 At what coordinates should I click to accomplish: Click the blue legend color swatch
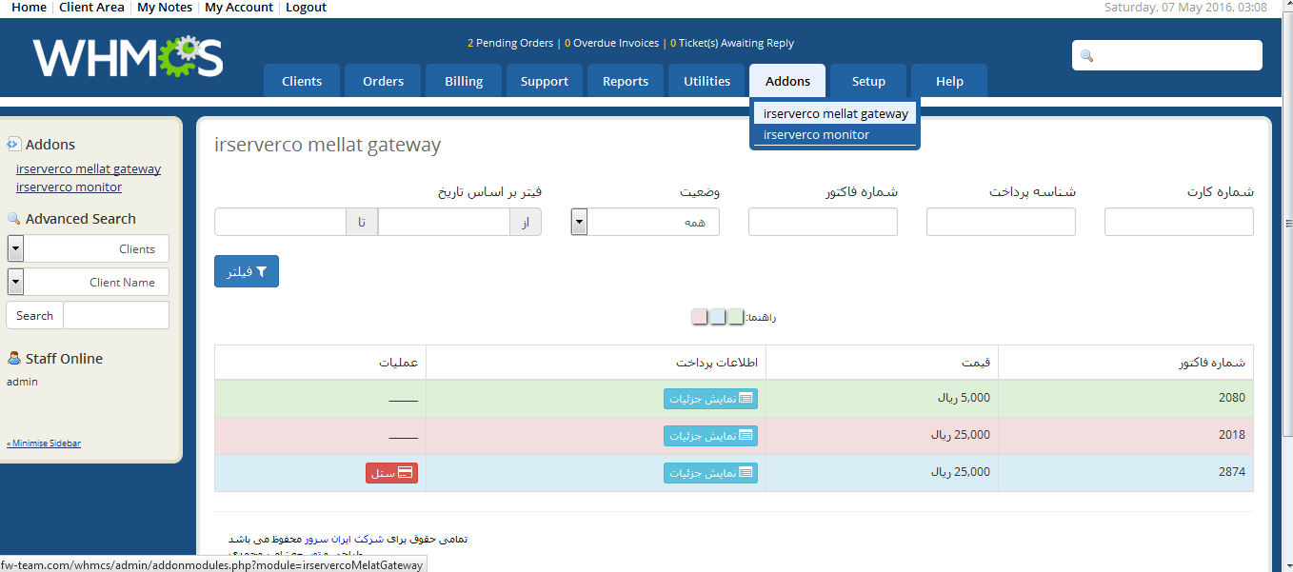(x=718, y=317)
